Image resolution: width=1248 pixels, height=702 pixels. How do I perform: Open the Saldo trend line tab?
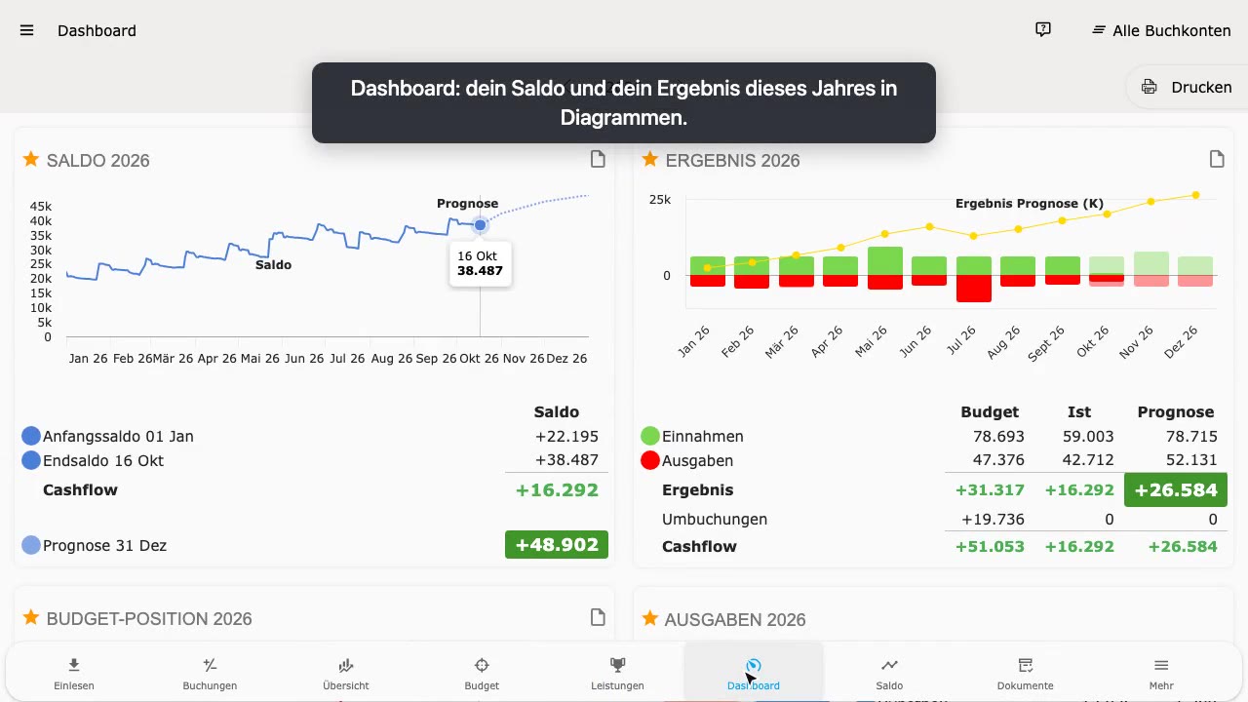(x=889, y=673)
